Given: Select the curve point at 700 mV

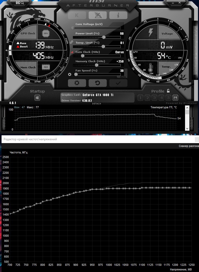Looking at the screenshot, I should [x=10, y=214].
